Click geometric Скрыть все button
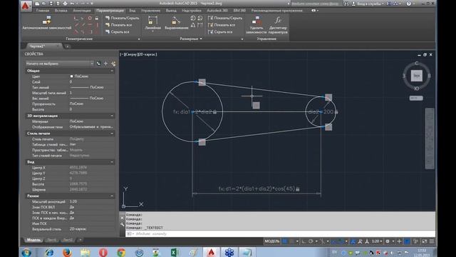 tap(117, 31)
